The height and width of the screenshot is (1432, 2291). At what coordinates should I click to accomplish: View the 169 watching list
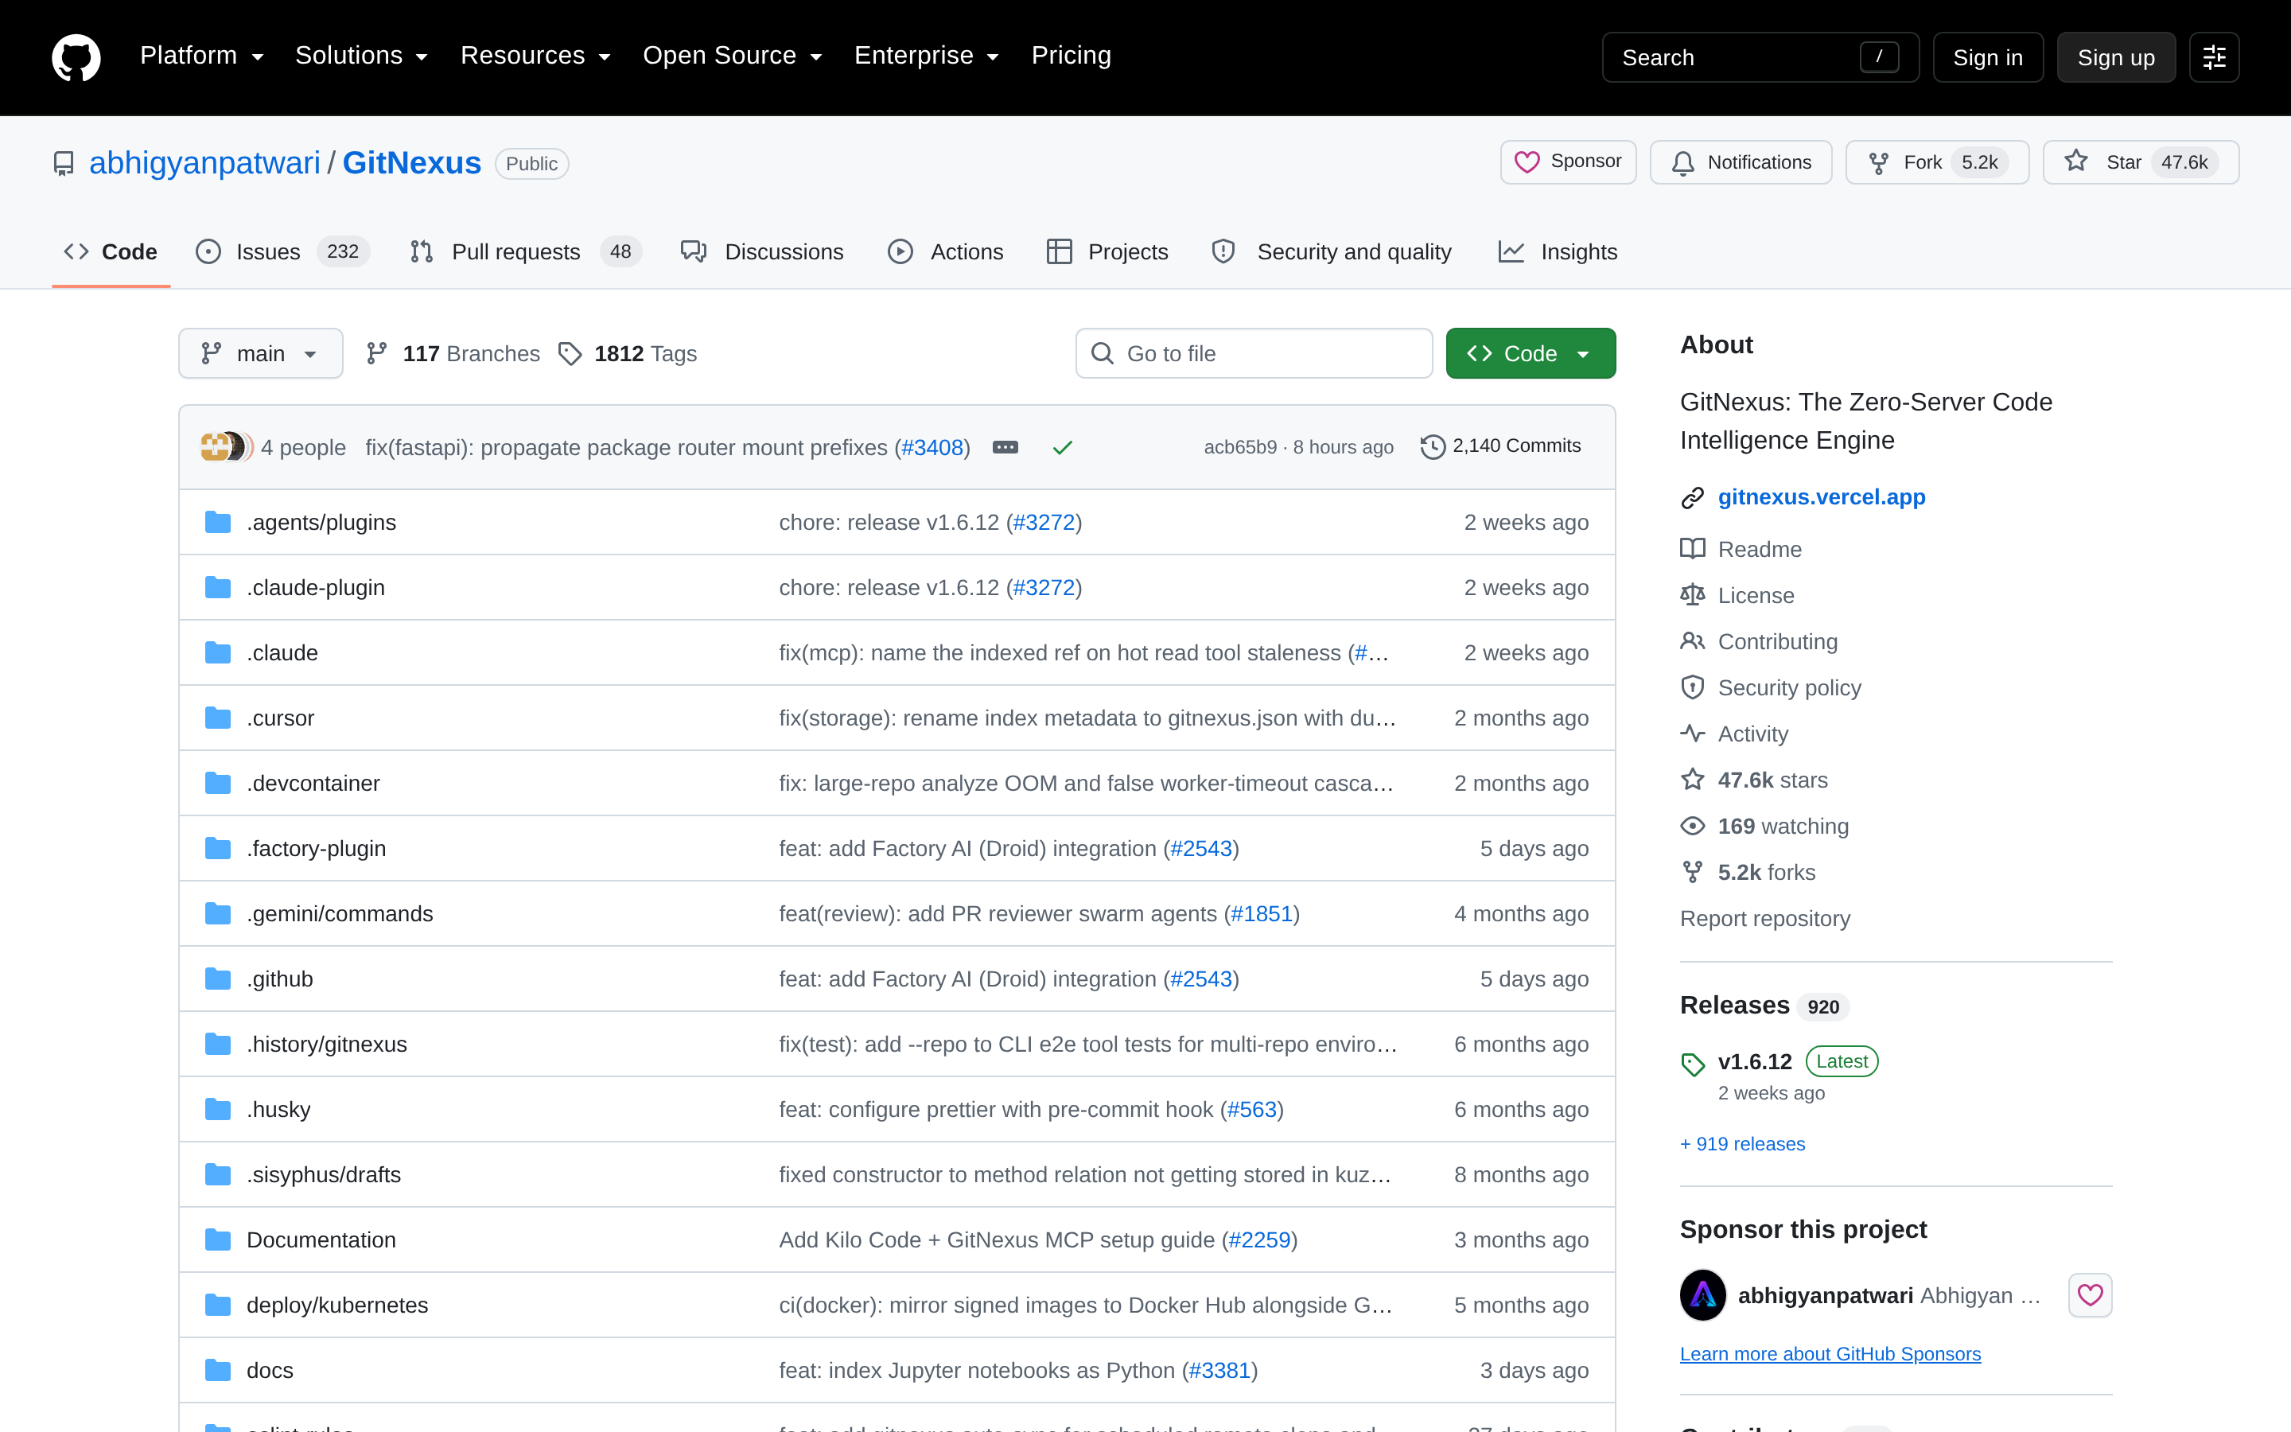(x=1766, y=826)
